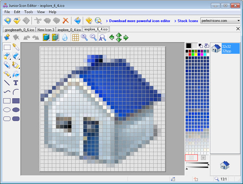The height and width of the screenshot is (184, 243).
Task: Select the Eraser tool
Action: 16,56
